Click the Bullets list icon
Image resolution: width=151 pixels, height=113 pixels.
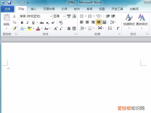pyautogui.click(x=82, y=16)
